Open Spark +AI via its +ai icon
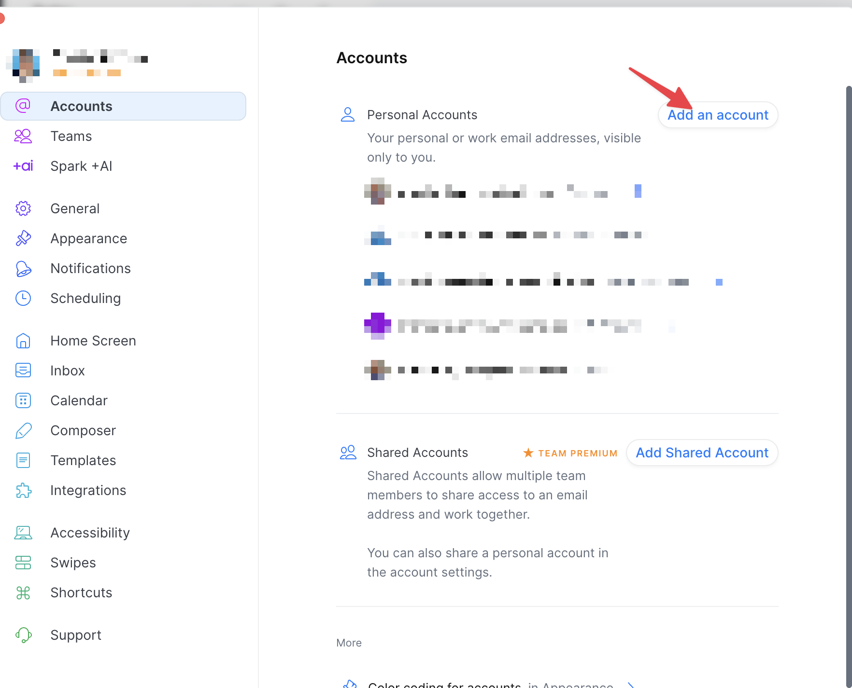Screen dimensions: 852x688 [x=23, y=166]
